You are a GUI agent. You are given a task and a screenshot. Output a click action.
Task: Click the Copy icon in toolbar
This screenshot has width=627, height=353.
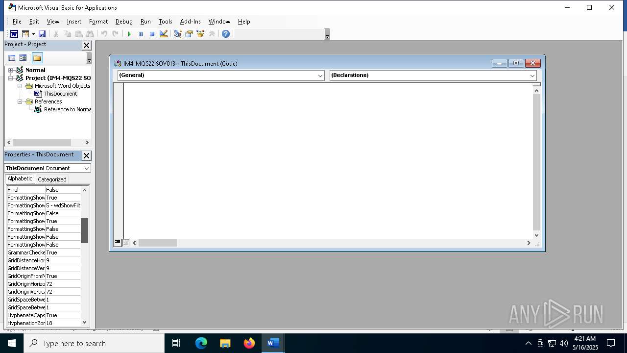point(67,34)
